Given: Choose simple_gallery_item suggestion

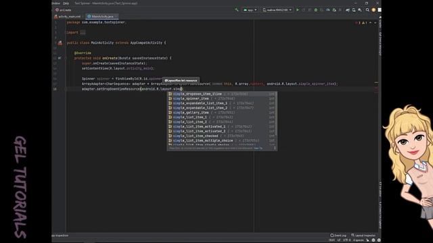Looking at the screenshot, I should click(222, 113).
